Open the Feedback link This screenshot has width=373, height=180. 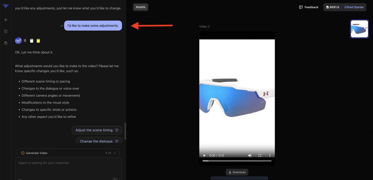(x=309, y=7)
